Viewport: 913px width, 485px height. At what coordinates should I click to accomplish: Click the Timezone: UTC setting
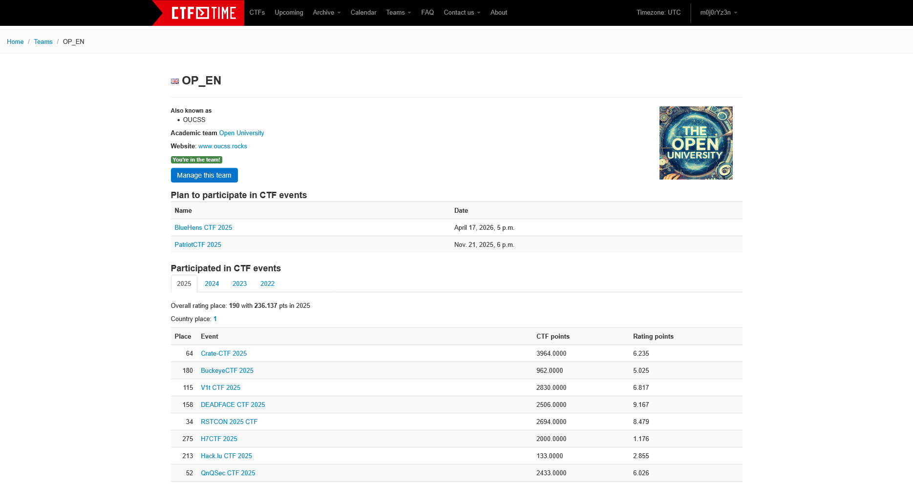[x=658, y=13]
